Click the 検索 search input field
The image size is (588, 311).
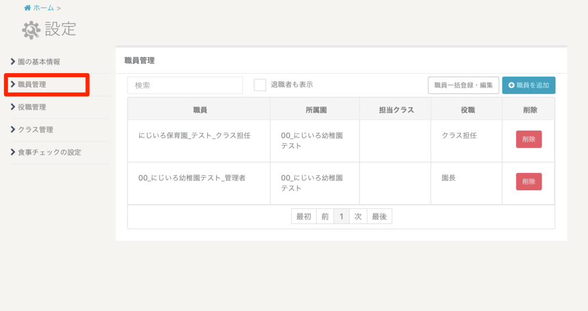click(185, 85)
